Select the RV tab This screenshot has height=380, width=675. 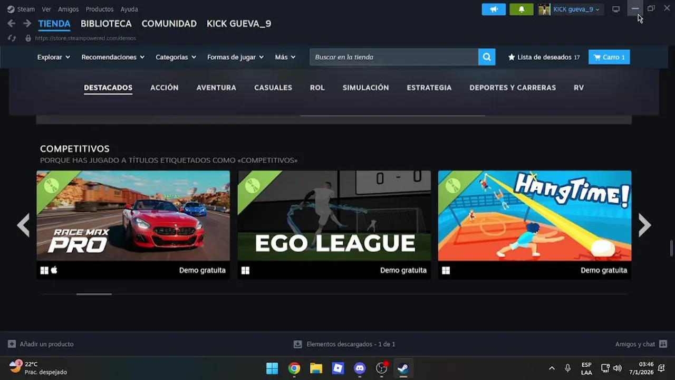pos(578,88)
